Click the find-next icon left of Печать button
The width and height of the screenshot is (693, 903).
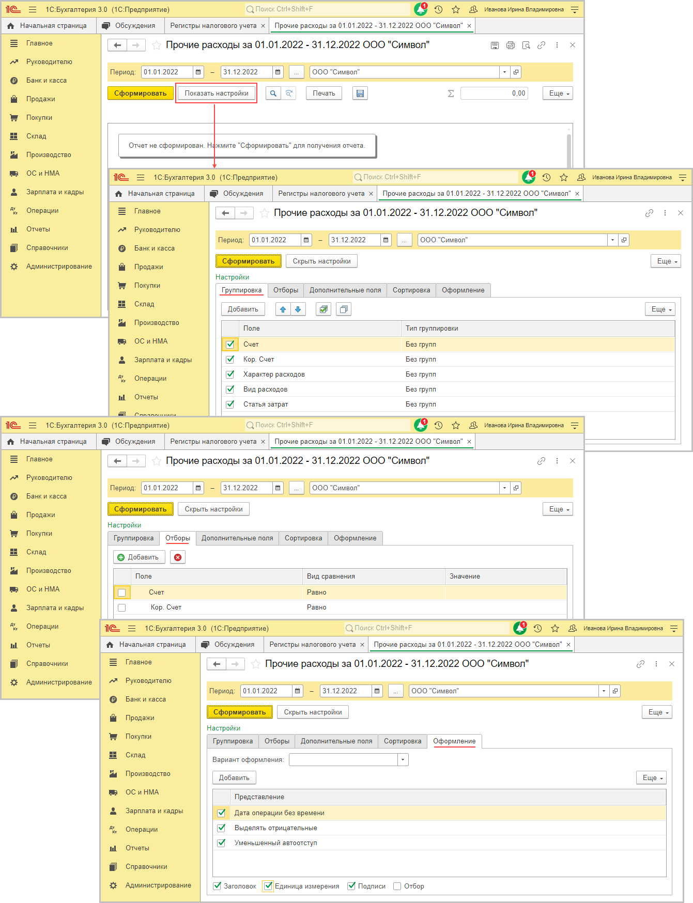point(289,94)
